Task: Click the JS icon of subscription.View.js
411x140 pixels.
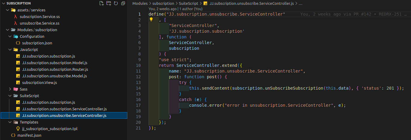Action: pyautogui.click(x=18, y=82)
